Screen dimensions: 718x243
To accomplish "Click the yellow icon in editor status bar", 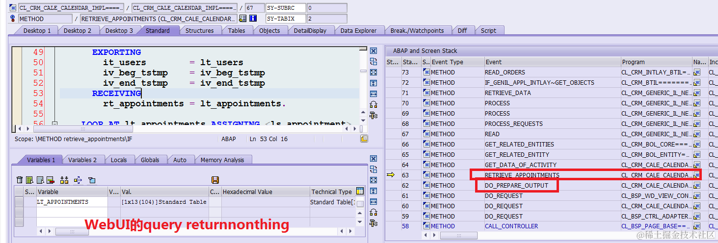I will [x=364, y=139].
